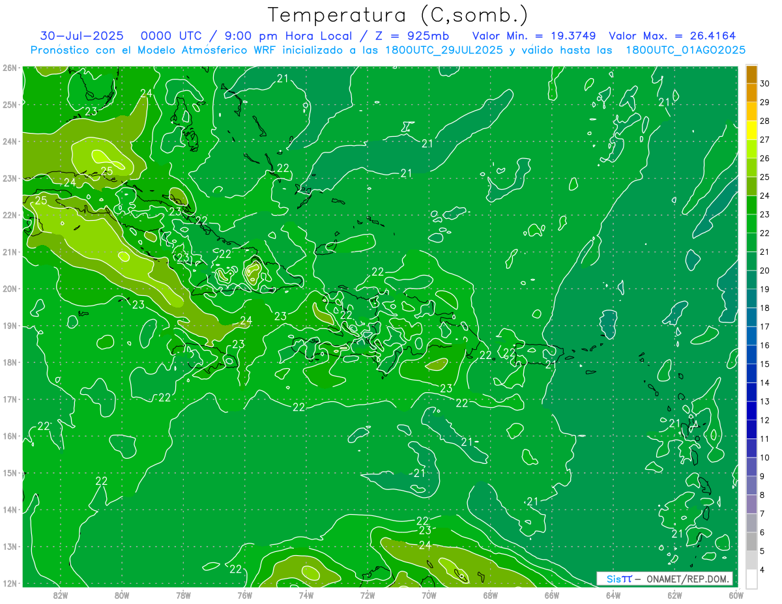The width and height of the screenshot is (782, 604).
Task: Click the "Temperatura (C,somb.)" title
Action: (x=398, y=15)
